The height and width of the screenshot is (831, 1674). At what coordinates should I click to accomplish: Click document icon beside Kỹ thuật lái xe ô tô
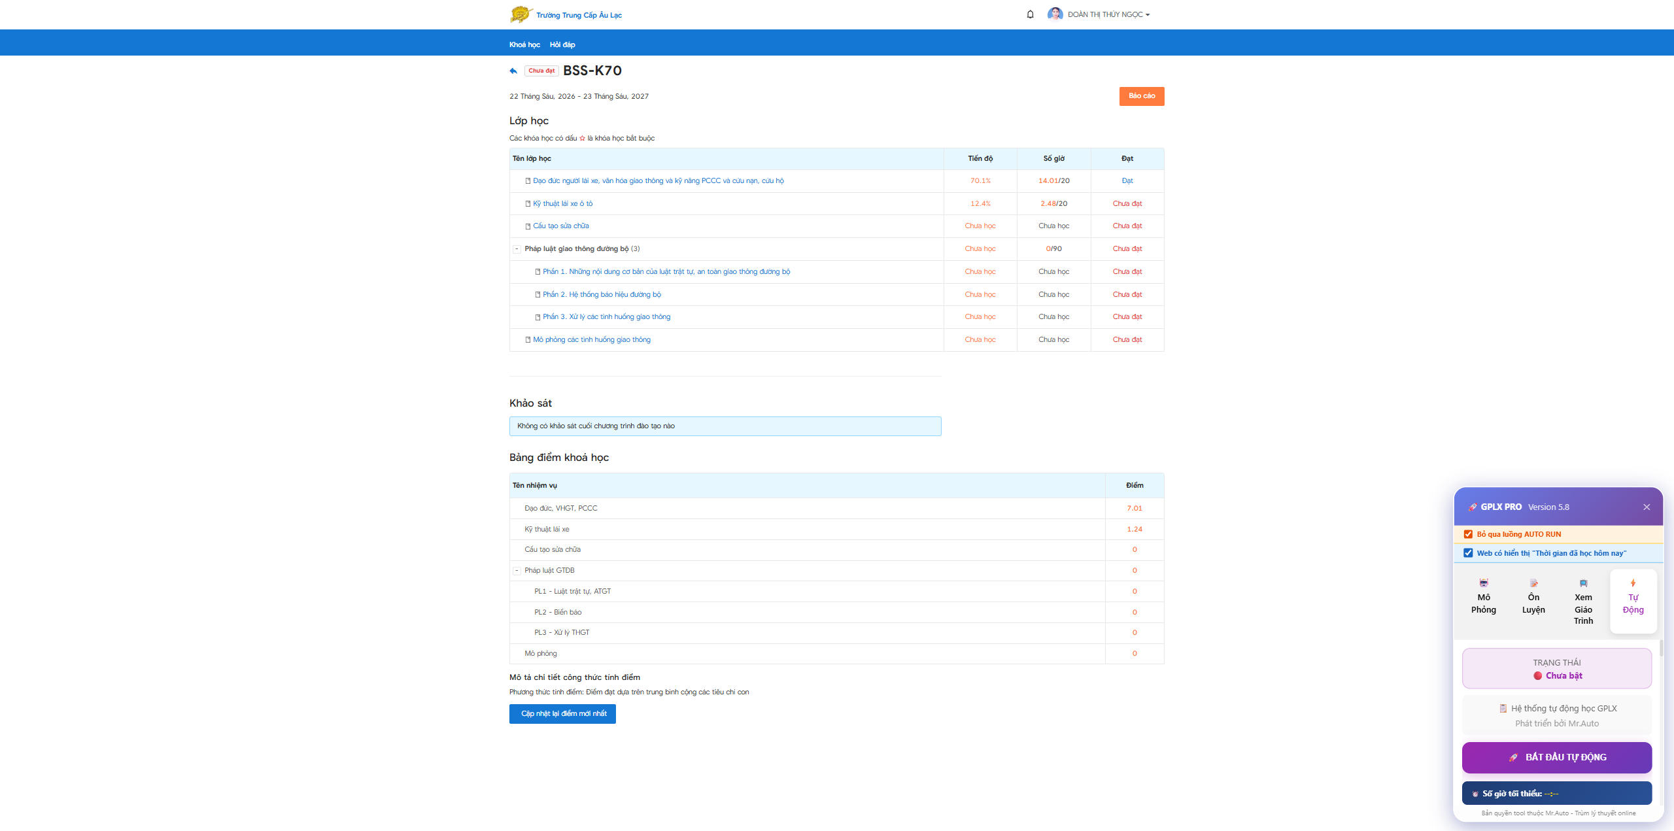tap(528, 204)
